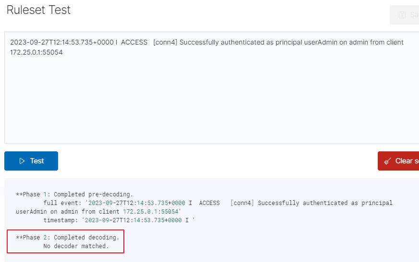Click the No decoder matched message
Image resolution: width=419 pixels, height=262 pixels.
pos(76,246)
